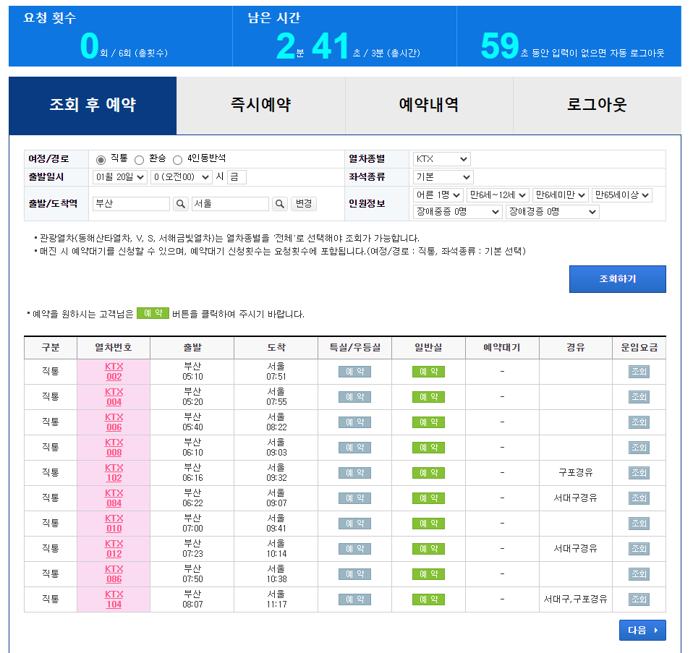Open the seat type dropdown 기본
The width and height of the screenshot is (693, 653).
pos(443,177)
